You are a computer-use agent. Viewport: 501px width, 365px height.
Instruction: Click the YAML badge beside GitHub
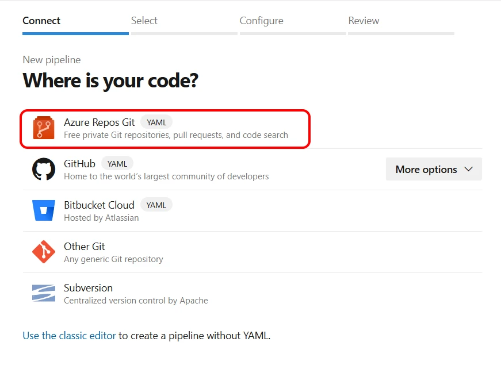coord(117,164)
